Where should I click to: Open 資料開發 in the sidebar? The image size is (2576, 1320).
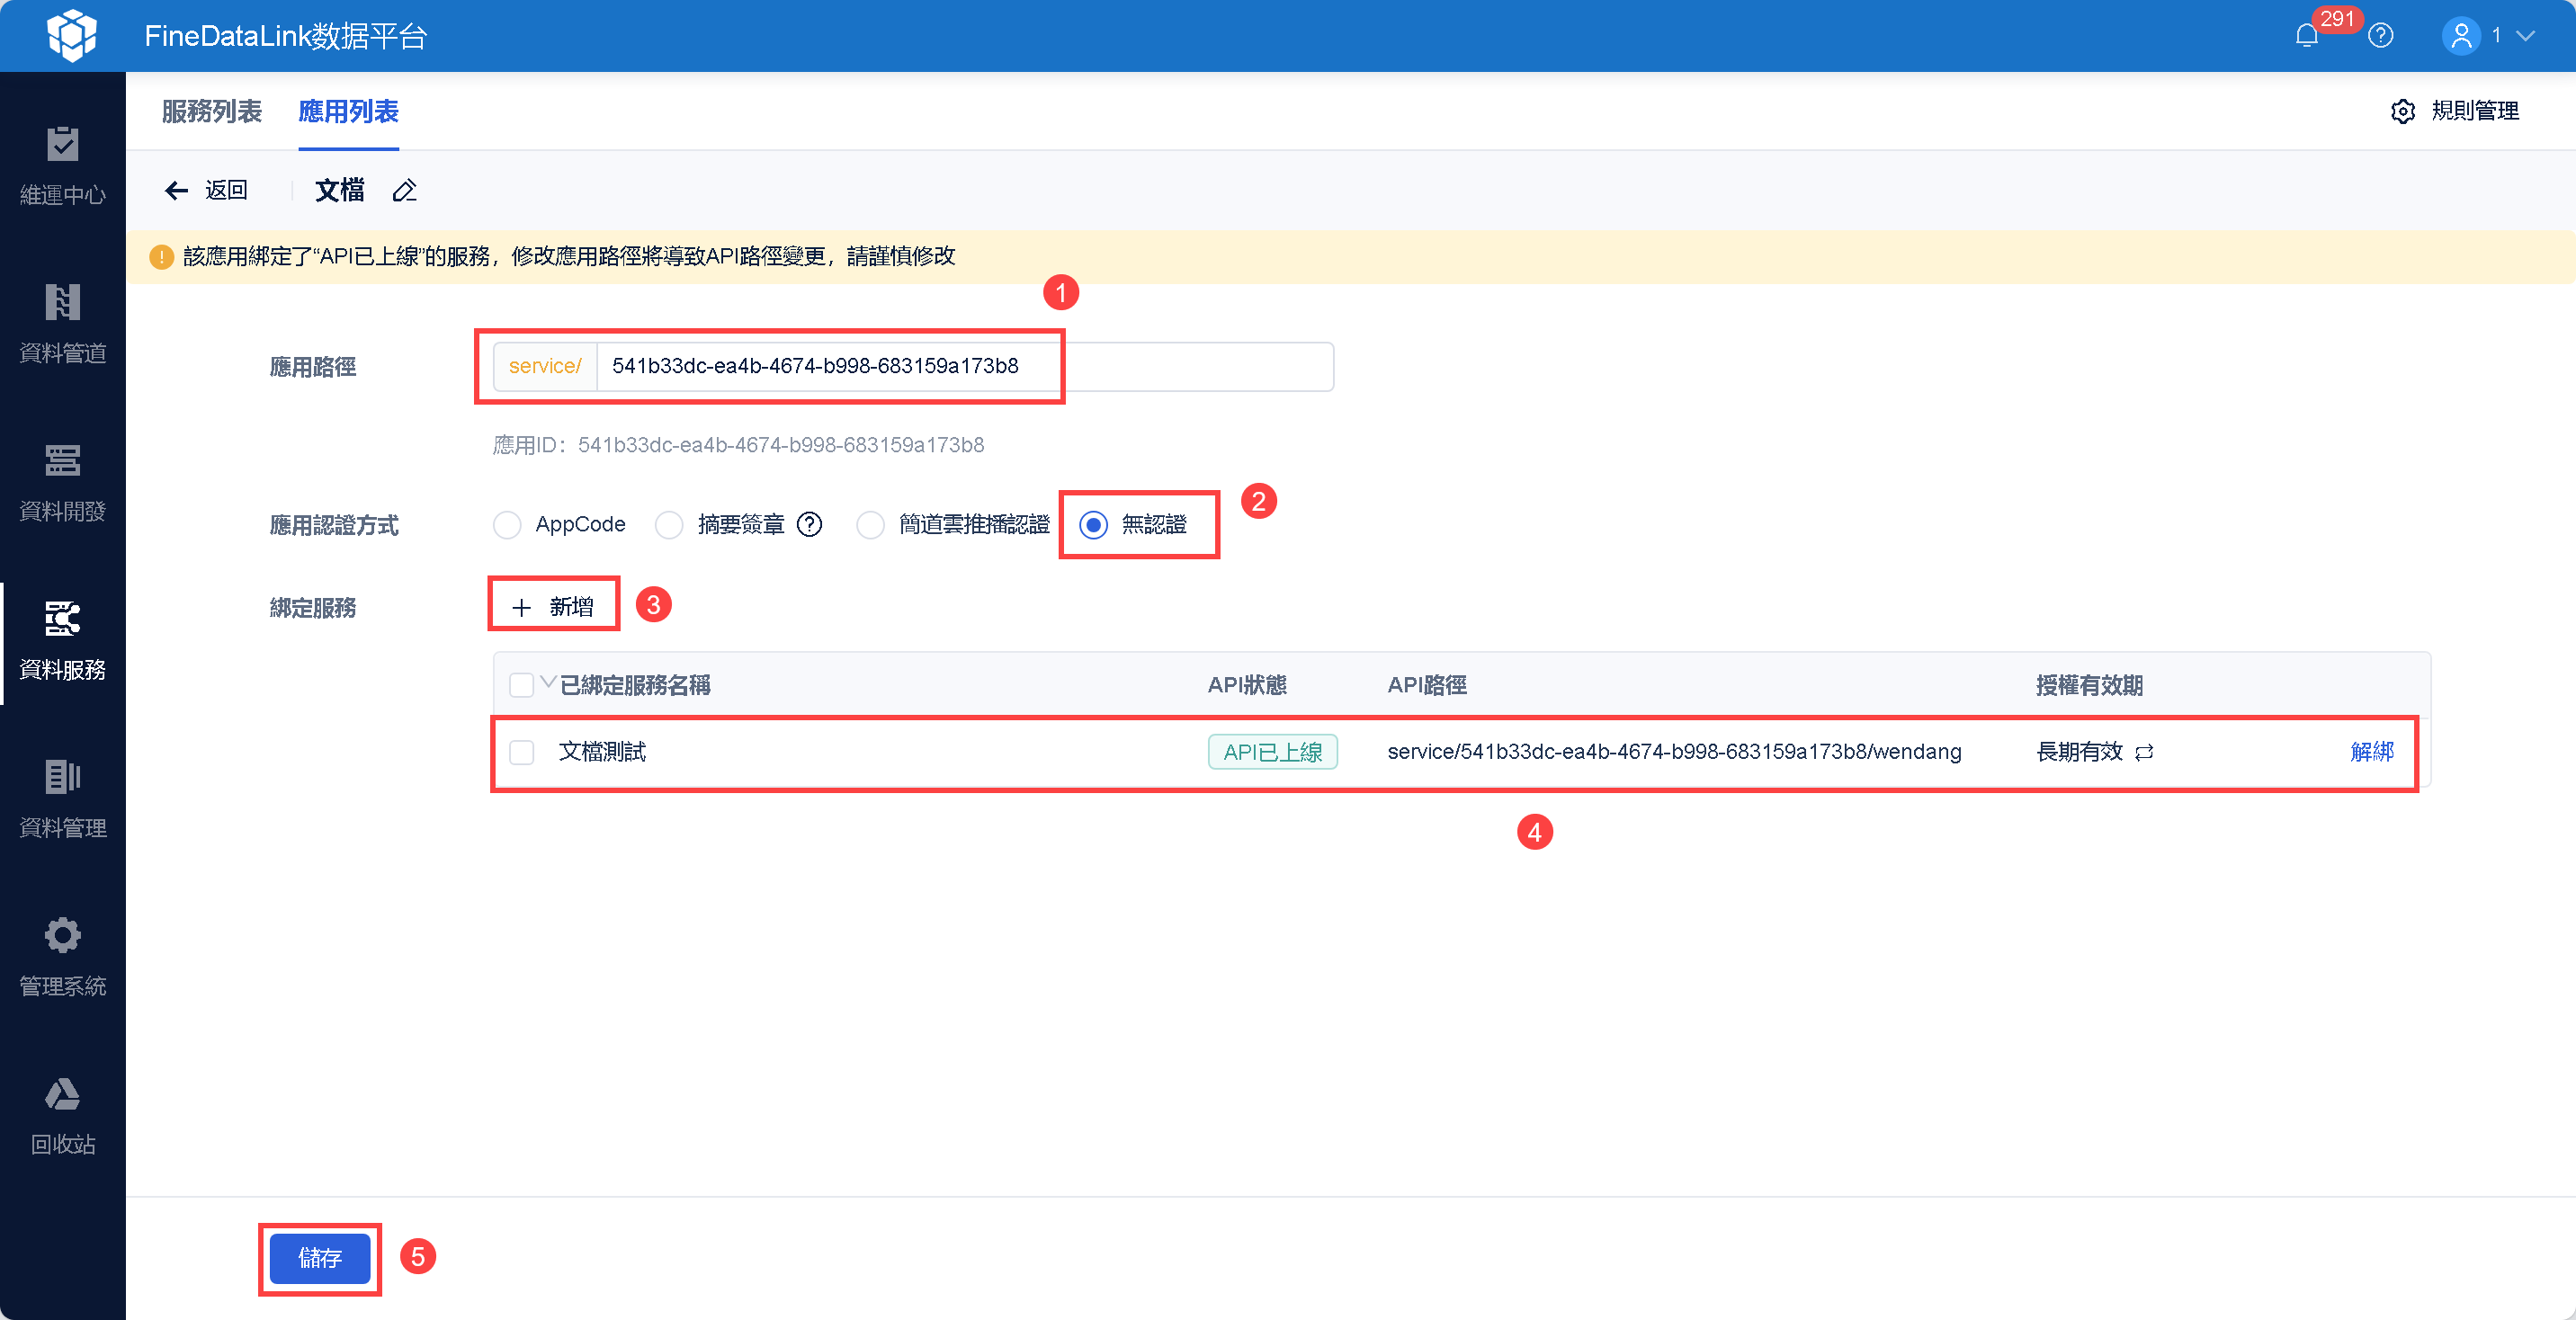(62, 483)
